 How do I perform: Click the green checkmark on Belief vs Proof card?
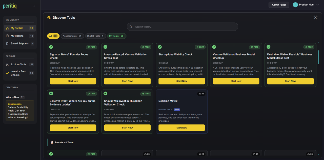click(51, 93)
